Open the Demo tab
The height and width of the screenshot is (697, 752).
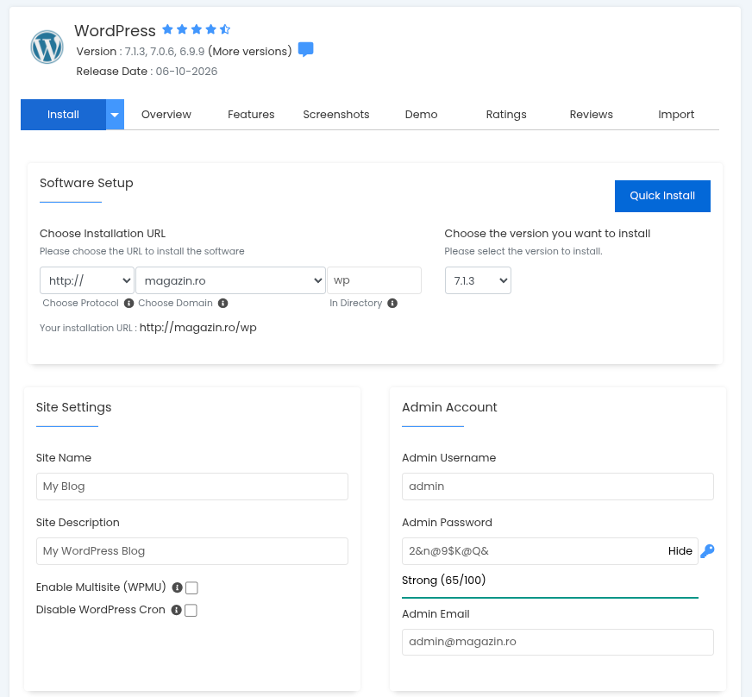(421, 115)
